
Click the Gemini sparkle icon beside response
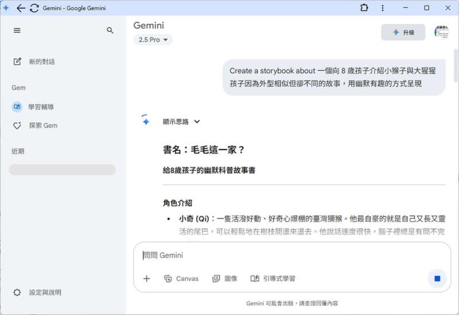tap(146, 120)
